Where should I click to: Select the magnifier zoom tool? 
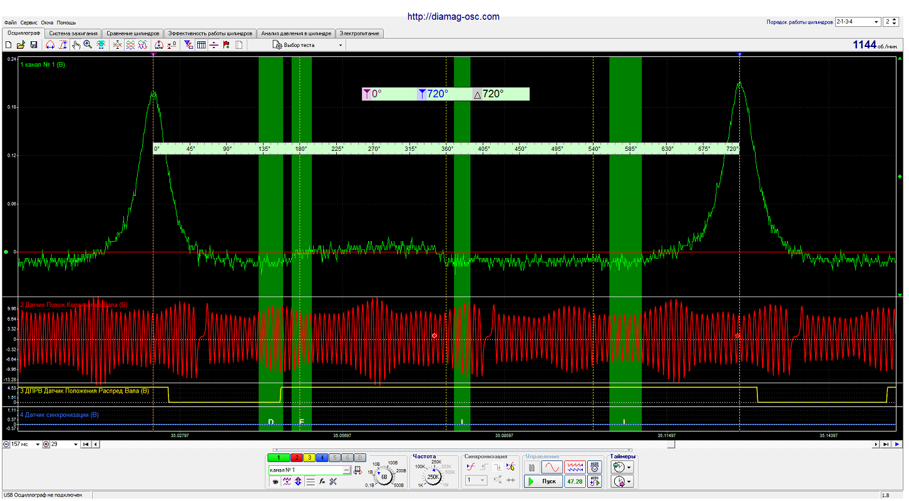[88, 44]
